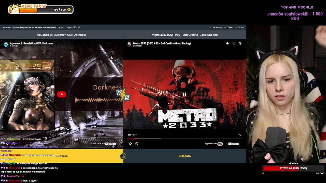Choose Metro 2033 with 'Выбрать' button
This screenshot has height=183, width=326.
[185, 156]
